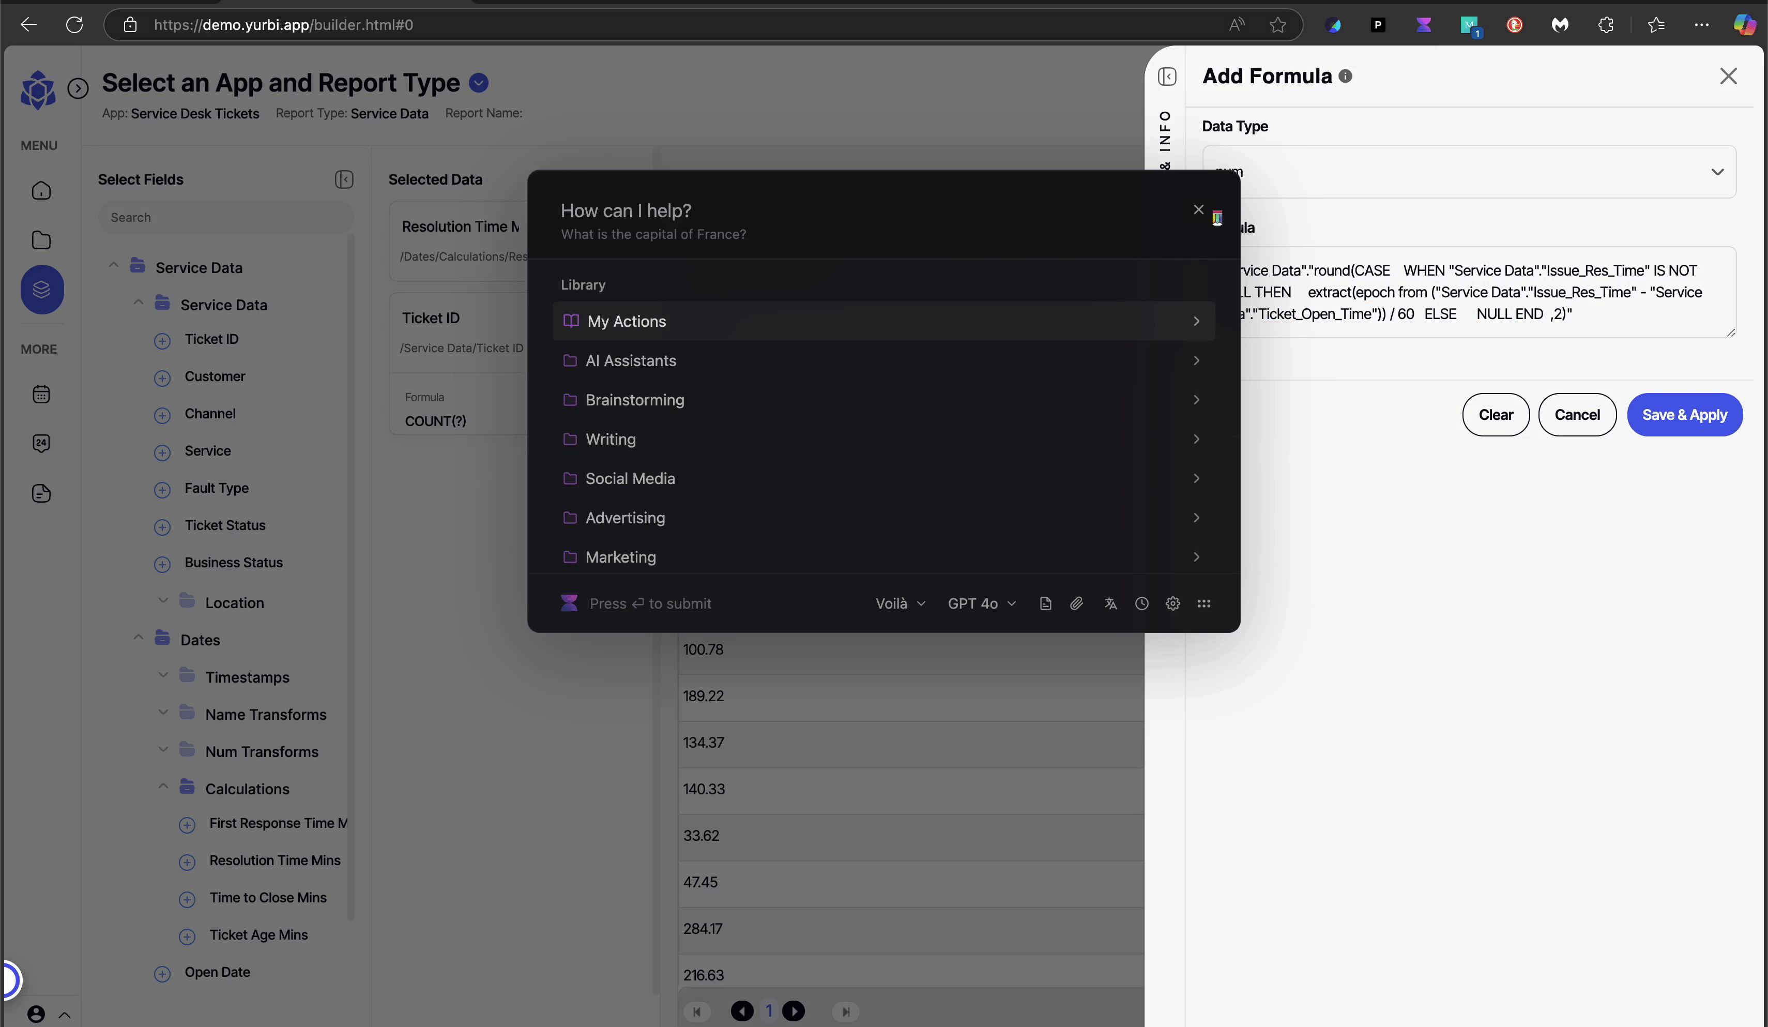Click the Add Formula info icon

point(1345,76)
